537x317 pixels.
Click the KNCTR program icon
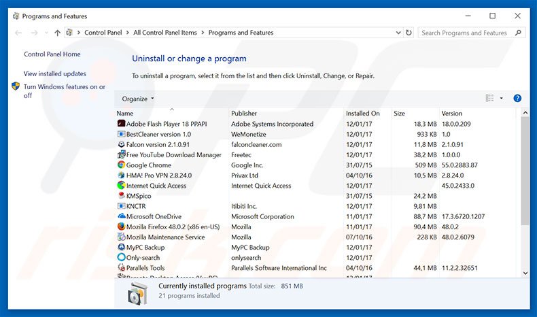[x=121, y=206]
